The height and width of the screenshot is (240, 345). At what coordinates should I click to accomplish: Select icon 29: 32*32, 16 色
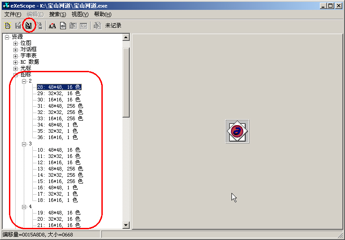pyautogui.click(x=59, y=93)
